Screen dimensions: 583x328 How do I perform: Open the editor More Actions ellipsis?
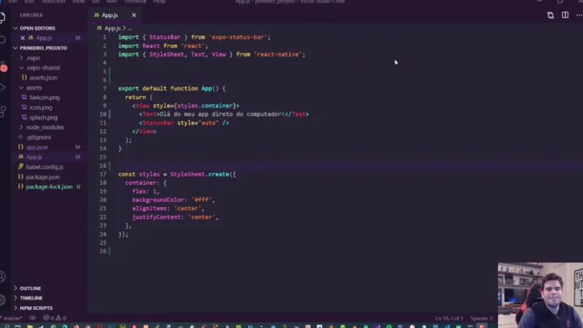pos(579,15)
